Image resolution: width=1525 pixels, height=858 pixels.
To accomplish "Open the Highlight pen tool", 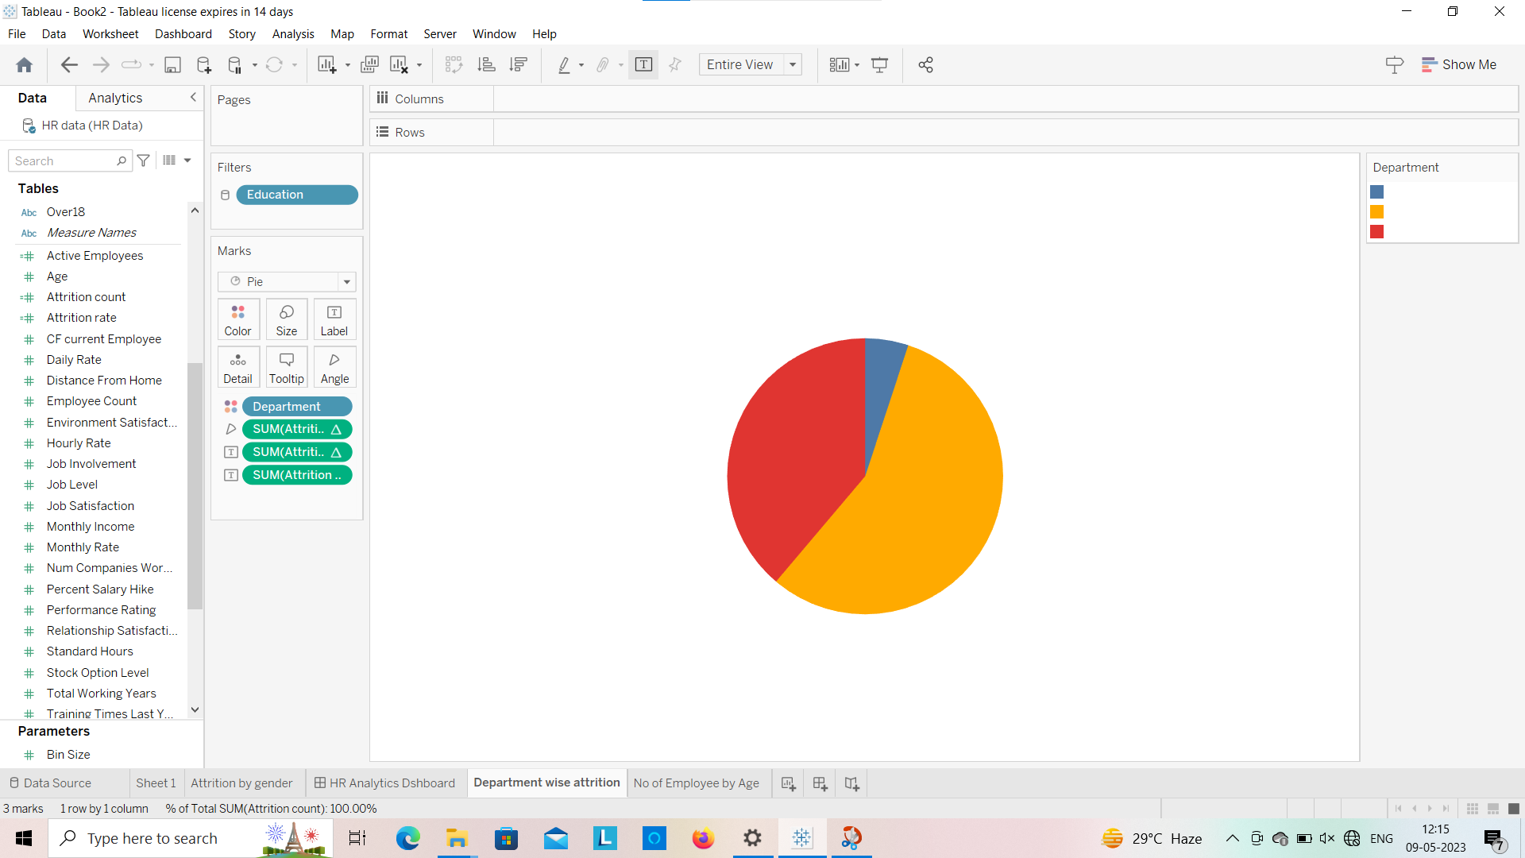I will (x=564, y=65).
